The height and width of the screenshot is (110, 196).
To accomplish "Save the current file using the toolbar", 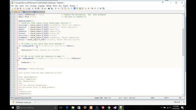I will point(18,9).
